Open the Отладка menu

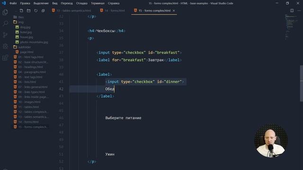click(81, 3)
